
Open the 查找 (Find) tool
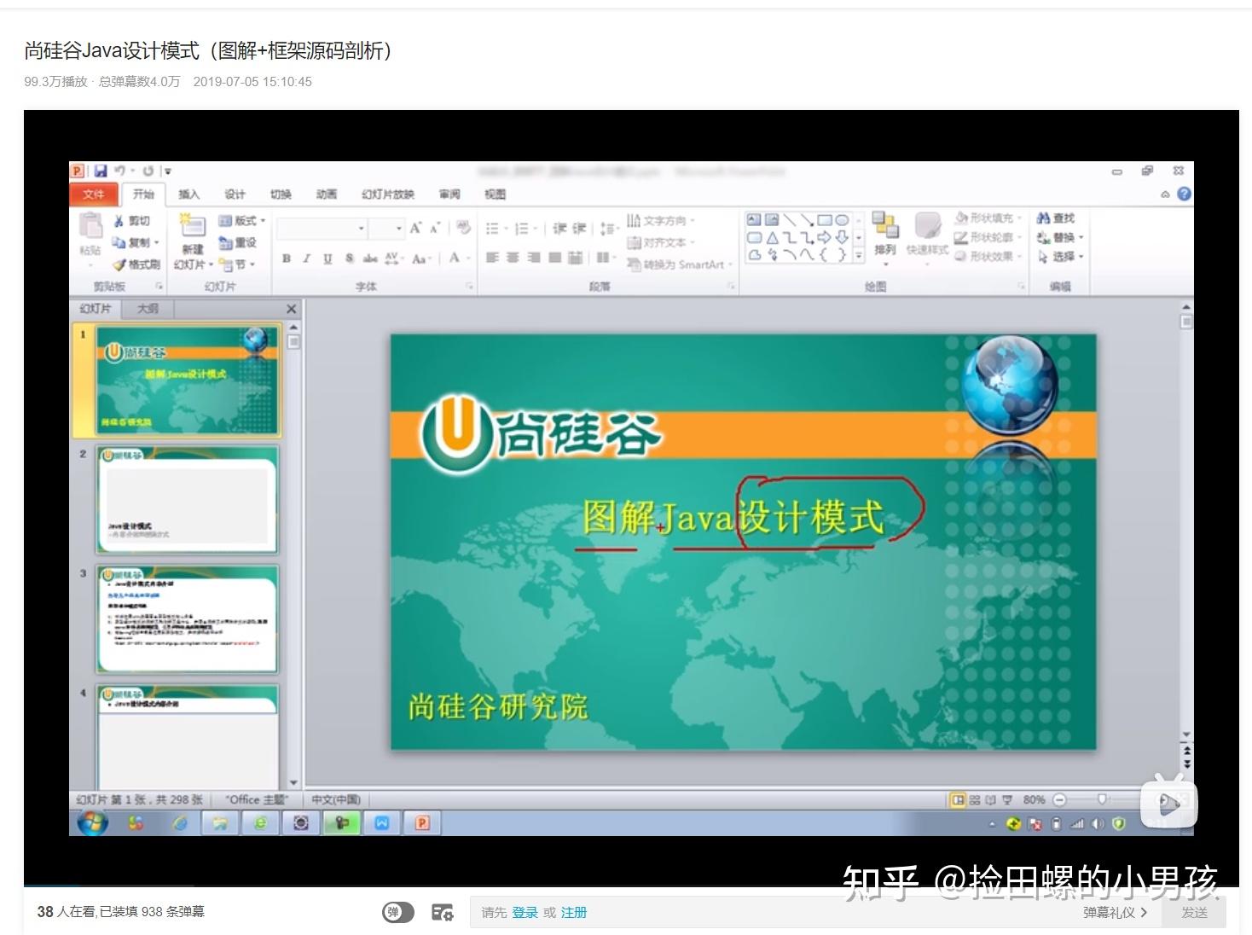point(1062,218)
